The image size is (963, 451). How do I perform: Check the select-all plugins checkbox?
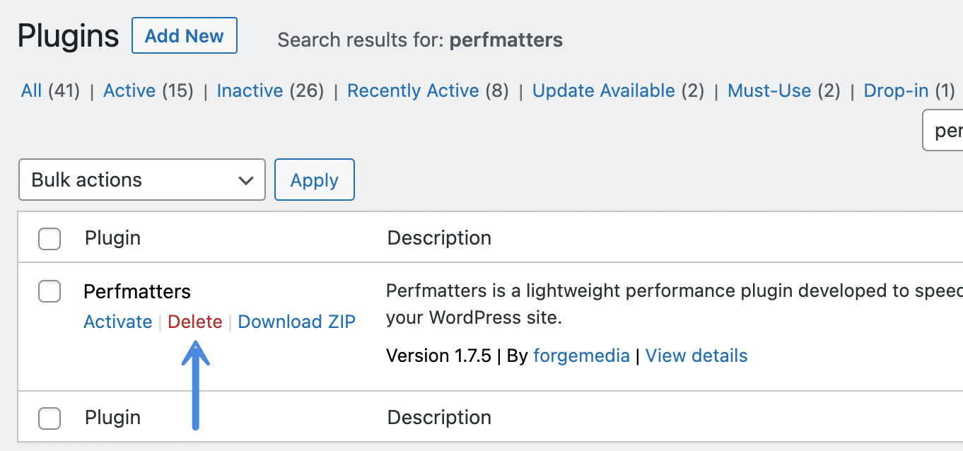click(49, 238)
